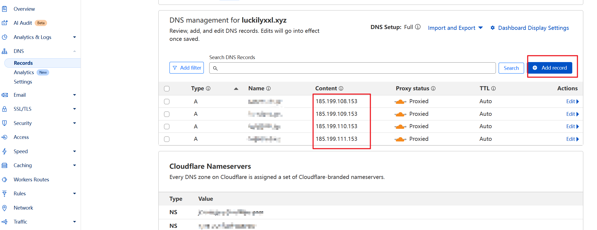The height and width of the screenshot is (230, 597).
Task: Click the Add record button
Action: [x=550, y=68]
